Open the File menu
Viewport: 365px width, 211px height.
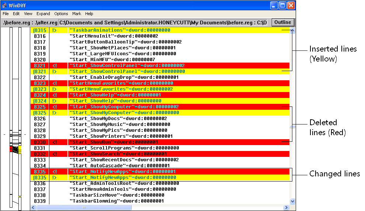tap(6, 14)
